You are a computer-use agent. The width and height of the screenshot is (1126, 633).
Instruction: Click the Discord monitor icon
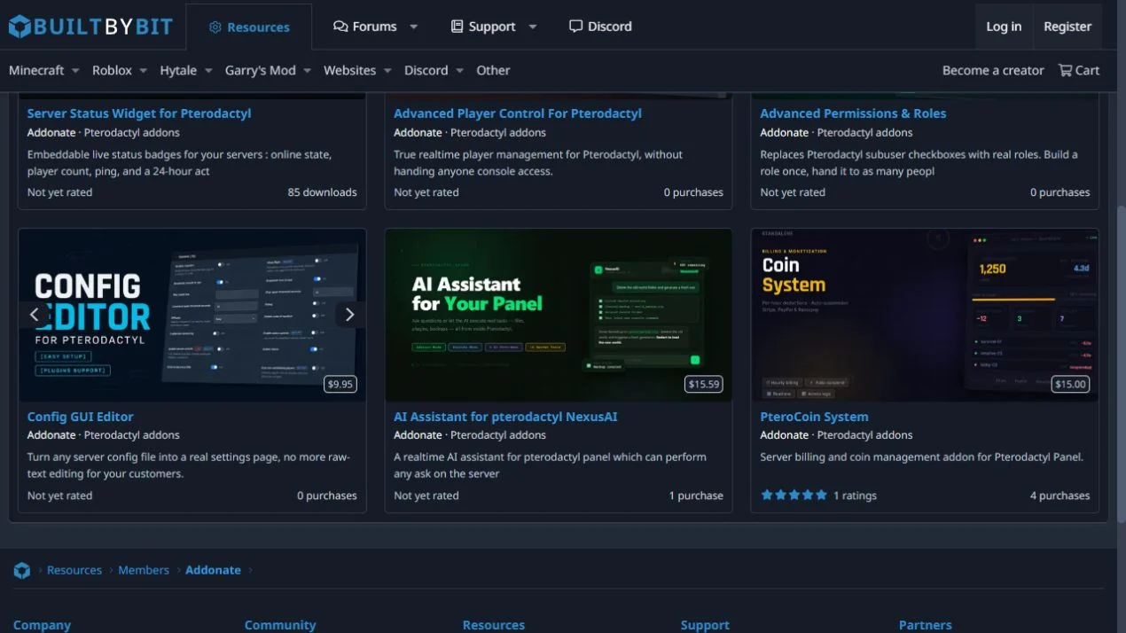[576, 27]
